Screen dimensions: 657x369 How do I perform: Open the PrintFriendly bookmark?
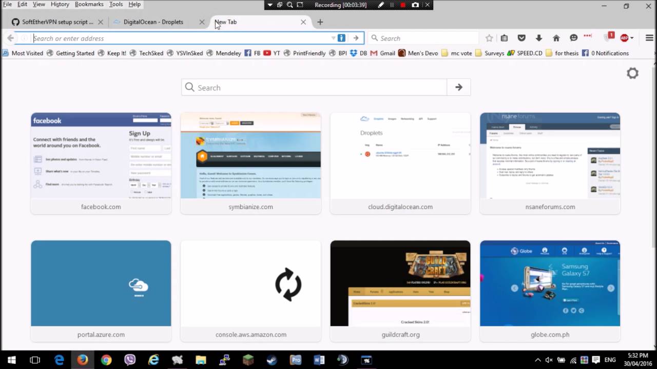pos(304,53)
